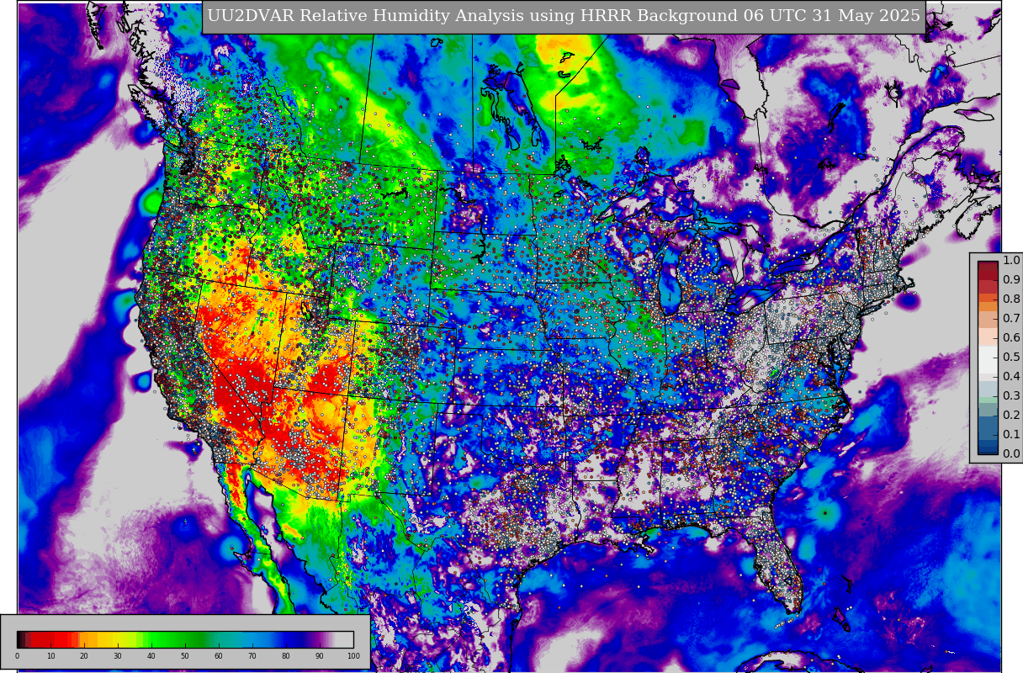Pick the green segment near 50 on humidity colorbar
The height and width of the screenshot is (673, 1023).
click(183, 639)
